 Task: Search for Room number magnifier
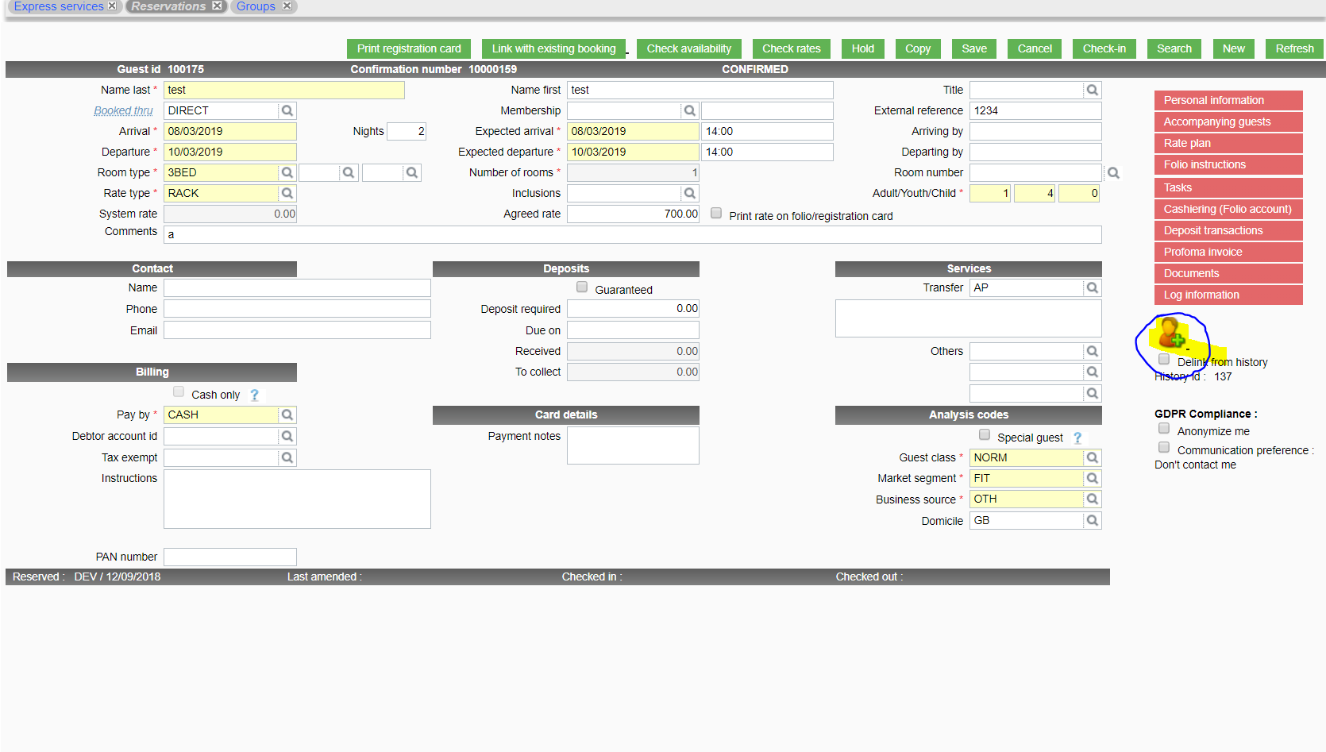pos(1113,172)
